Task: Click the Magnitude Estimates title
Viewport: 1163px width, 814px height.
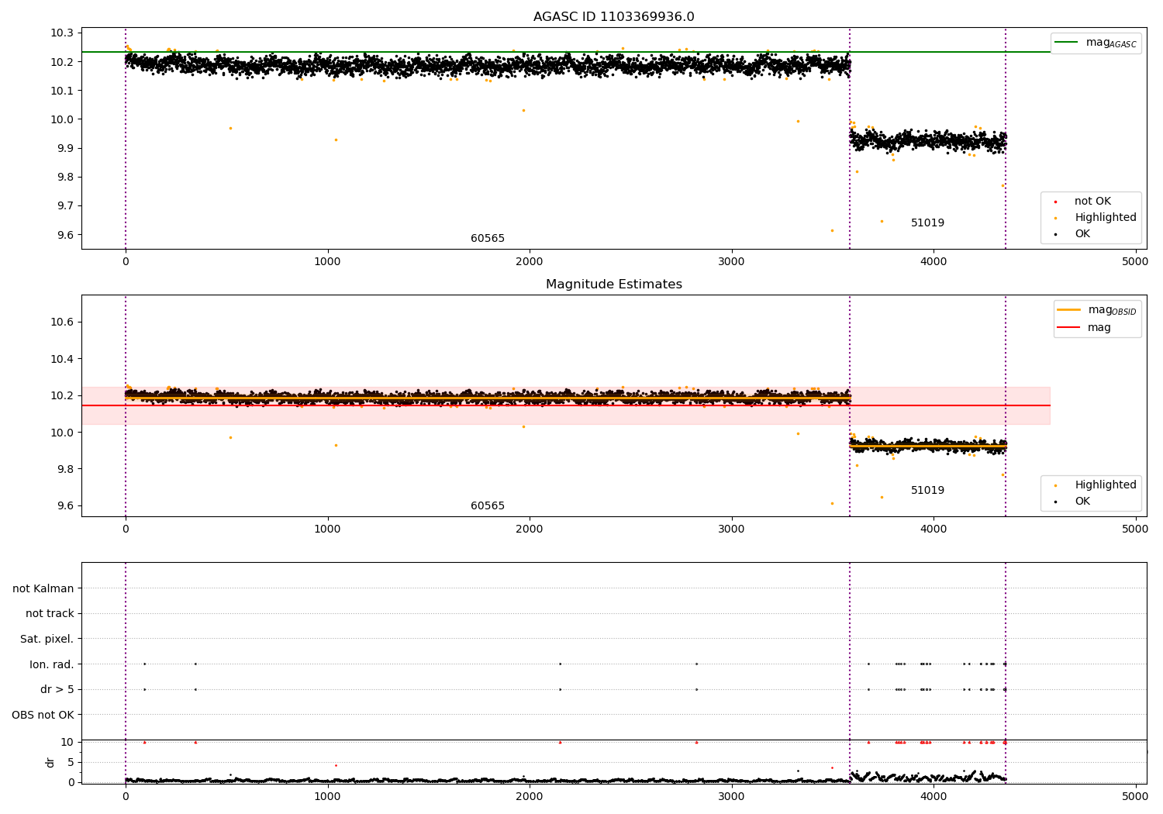Action: (613, 285)
